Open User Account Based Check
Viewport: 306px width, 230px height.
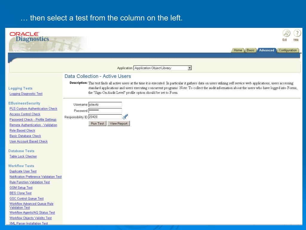pos(28,141)
